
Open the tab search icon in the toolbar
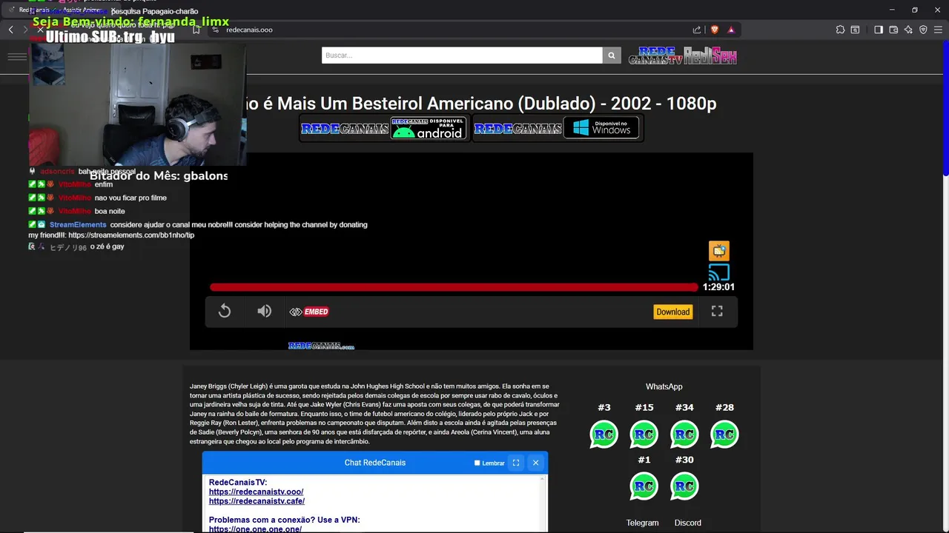pos(855,30)
